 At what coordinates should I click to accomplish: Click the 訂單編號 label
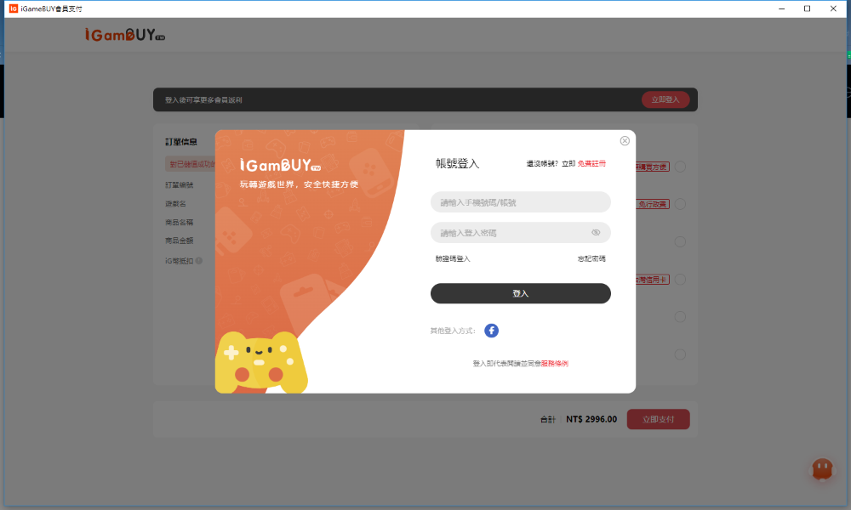click(x=179, y=185)
